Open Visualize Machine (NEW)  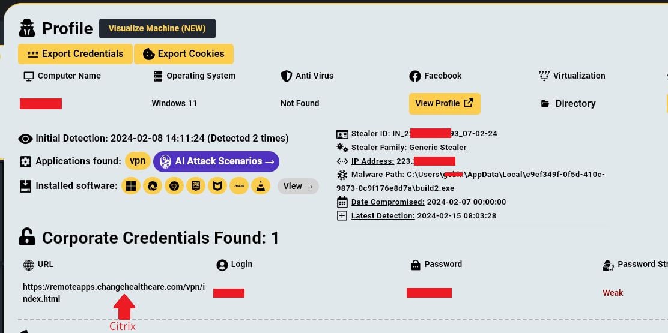coord(157,28)
